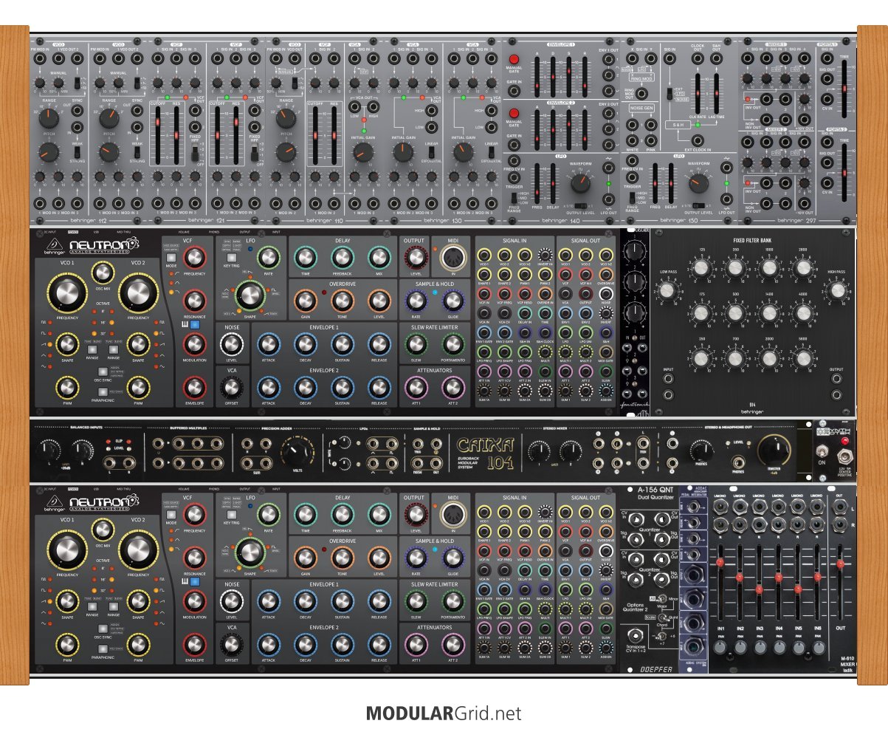
Task: Click the M-610 mixer OUT fader
Action: (839, 583)
